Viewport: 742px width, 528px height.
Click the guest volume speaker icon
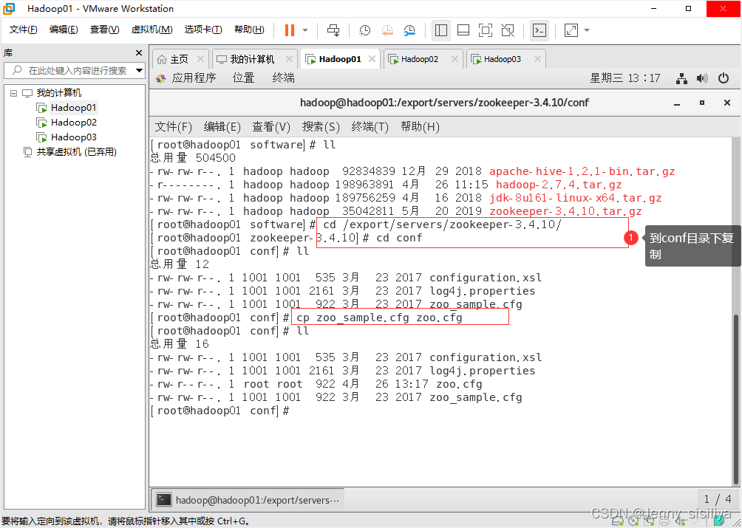tap(702, 78)
